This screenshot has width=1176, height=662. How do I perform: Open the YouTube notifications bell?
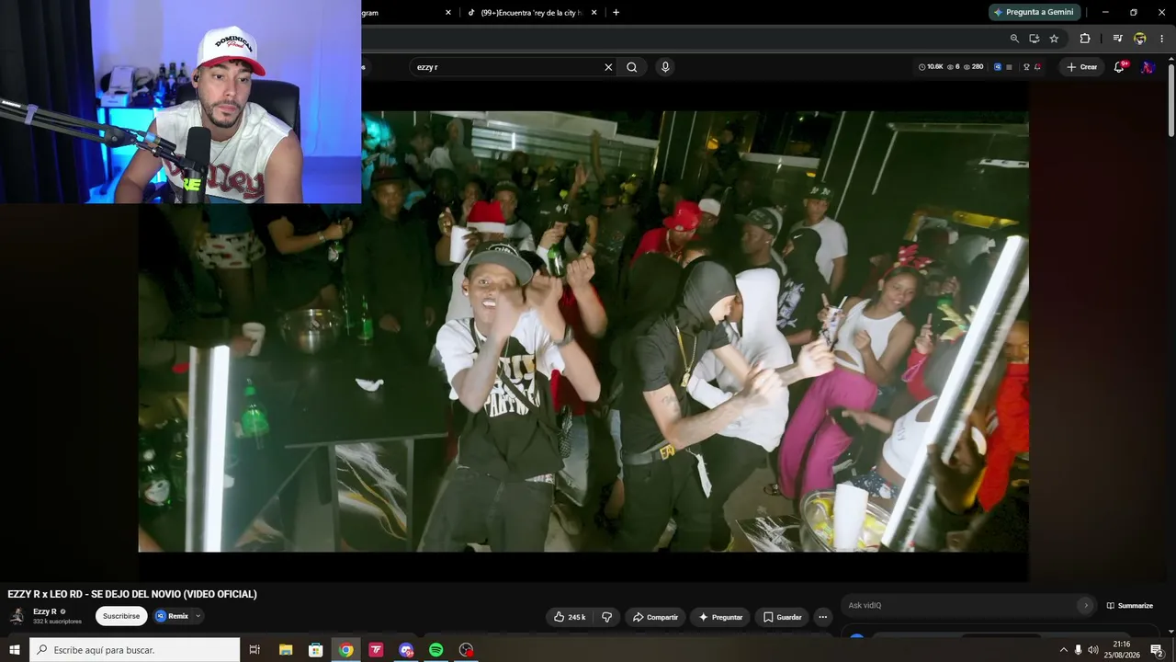[x=1119, y=67]
